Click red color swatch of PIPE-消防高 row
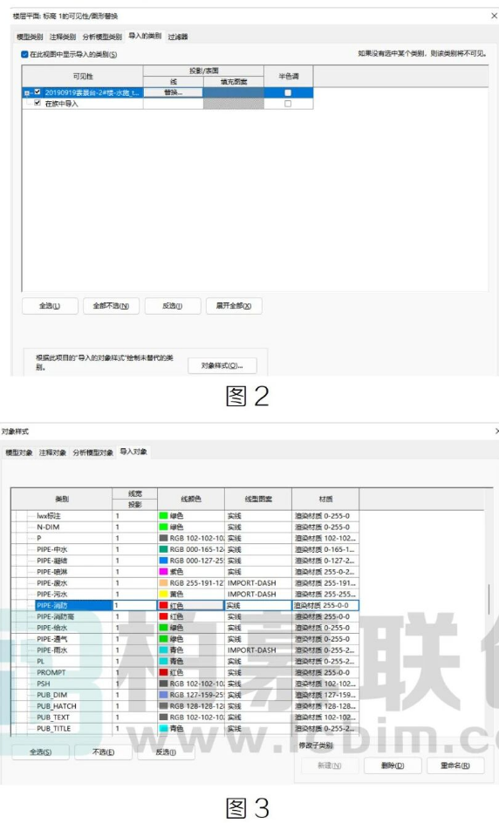 (163, 616)
